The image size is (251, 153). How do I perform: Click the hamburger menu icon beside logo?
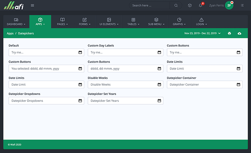(32, 5)
